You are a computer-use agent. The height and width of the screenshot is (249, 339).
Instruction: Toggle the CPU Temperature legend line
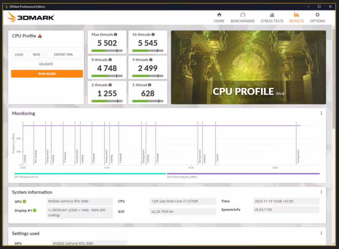pyautogui.click(x=90, y=174)
